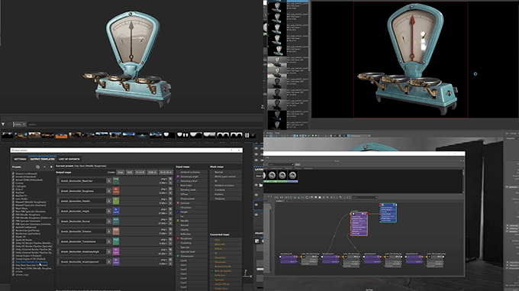The image size is (519, 291).
Task: Select the Vray Next (Specular Glossiness) preset
Action: tap(31, 265)
